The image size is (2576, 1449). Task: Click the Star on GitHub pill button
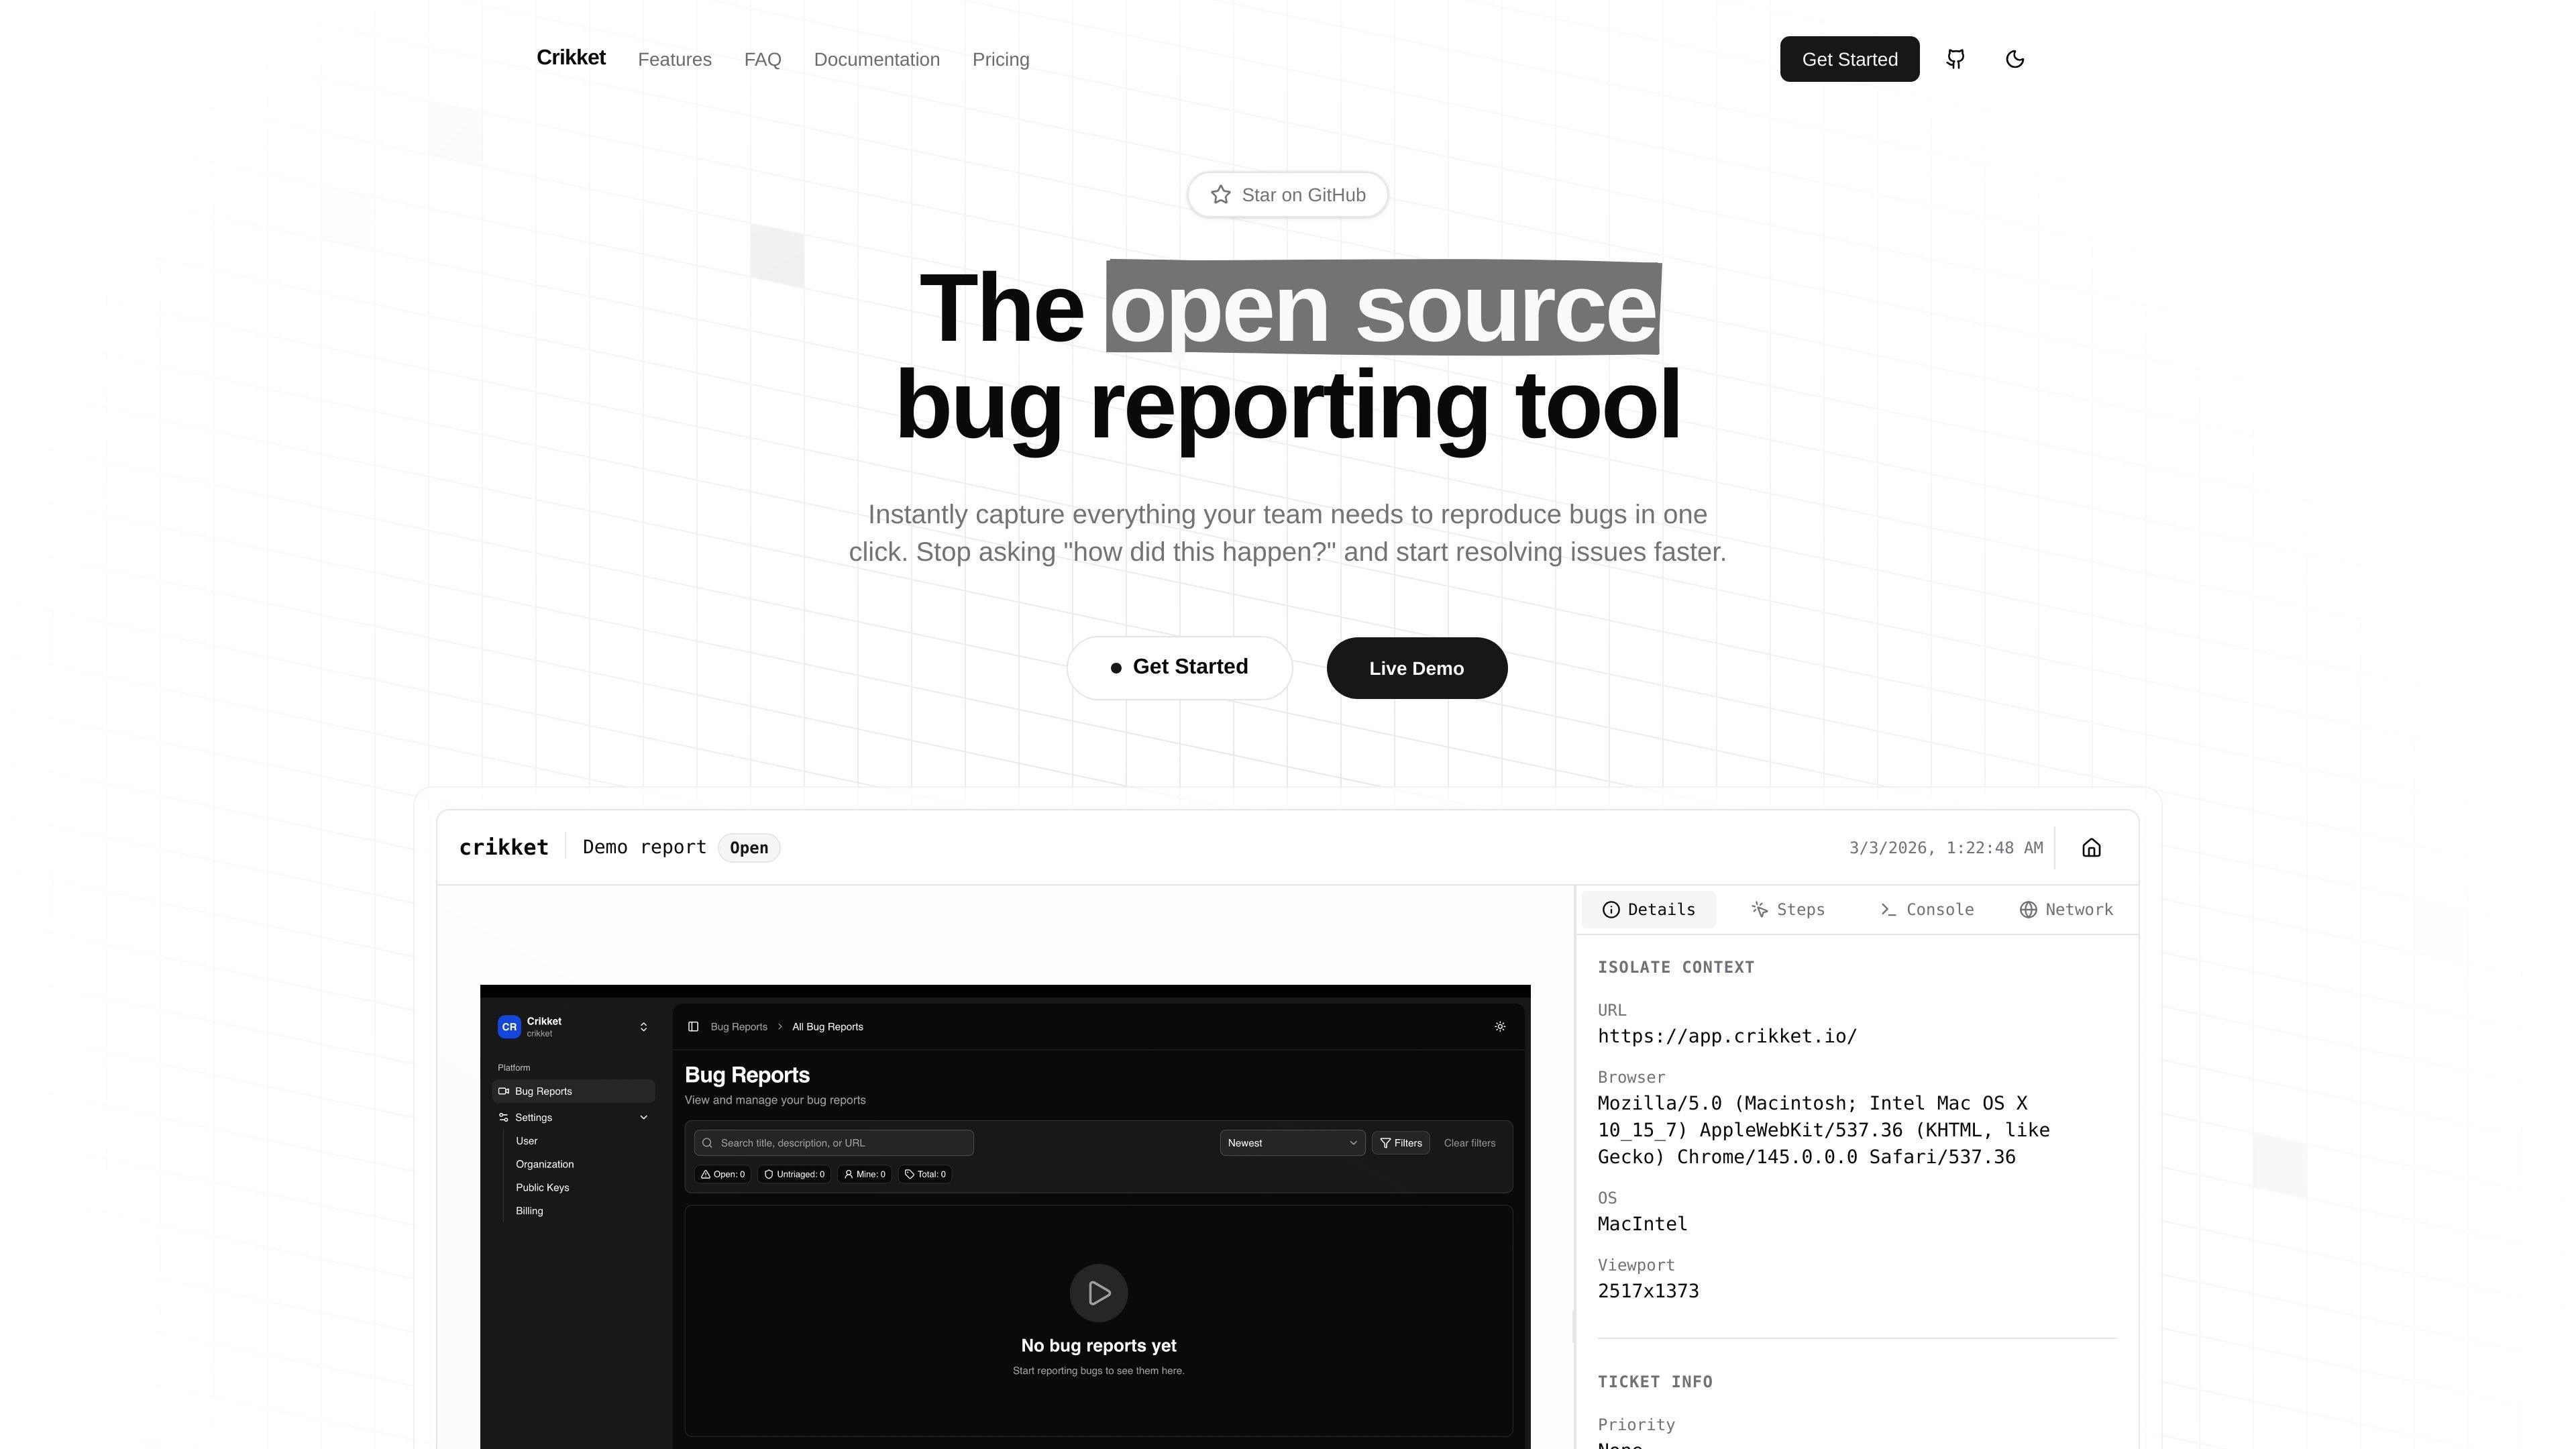pos(1287,195)
